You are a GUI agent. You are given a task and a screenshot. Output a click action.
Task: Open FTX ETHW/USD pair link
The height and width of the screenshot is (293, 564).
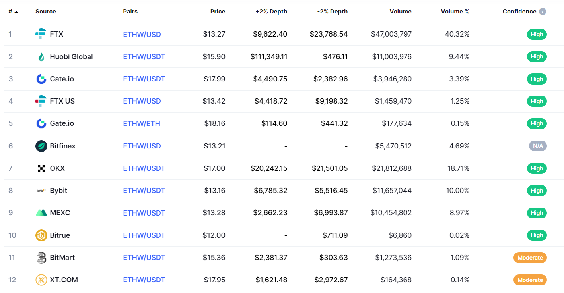[142, 35]
